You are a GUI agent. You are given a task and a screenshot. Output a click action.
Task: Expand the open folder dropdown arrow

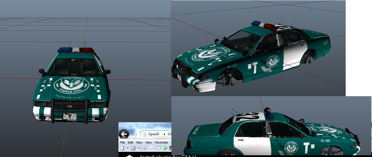(x=138, y=148)
